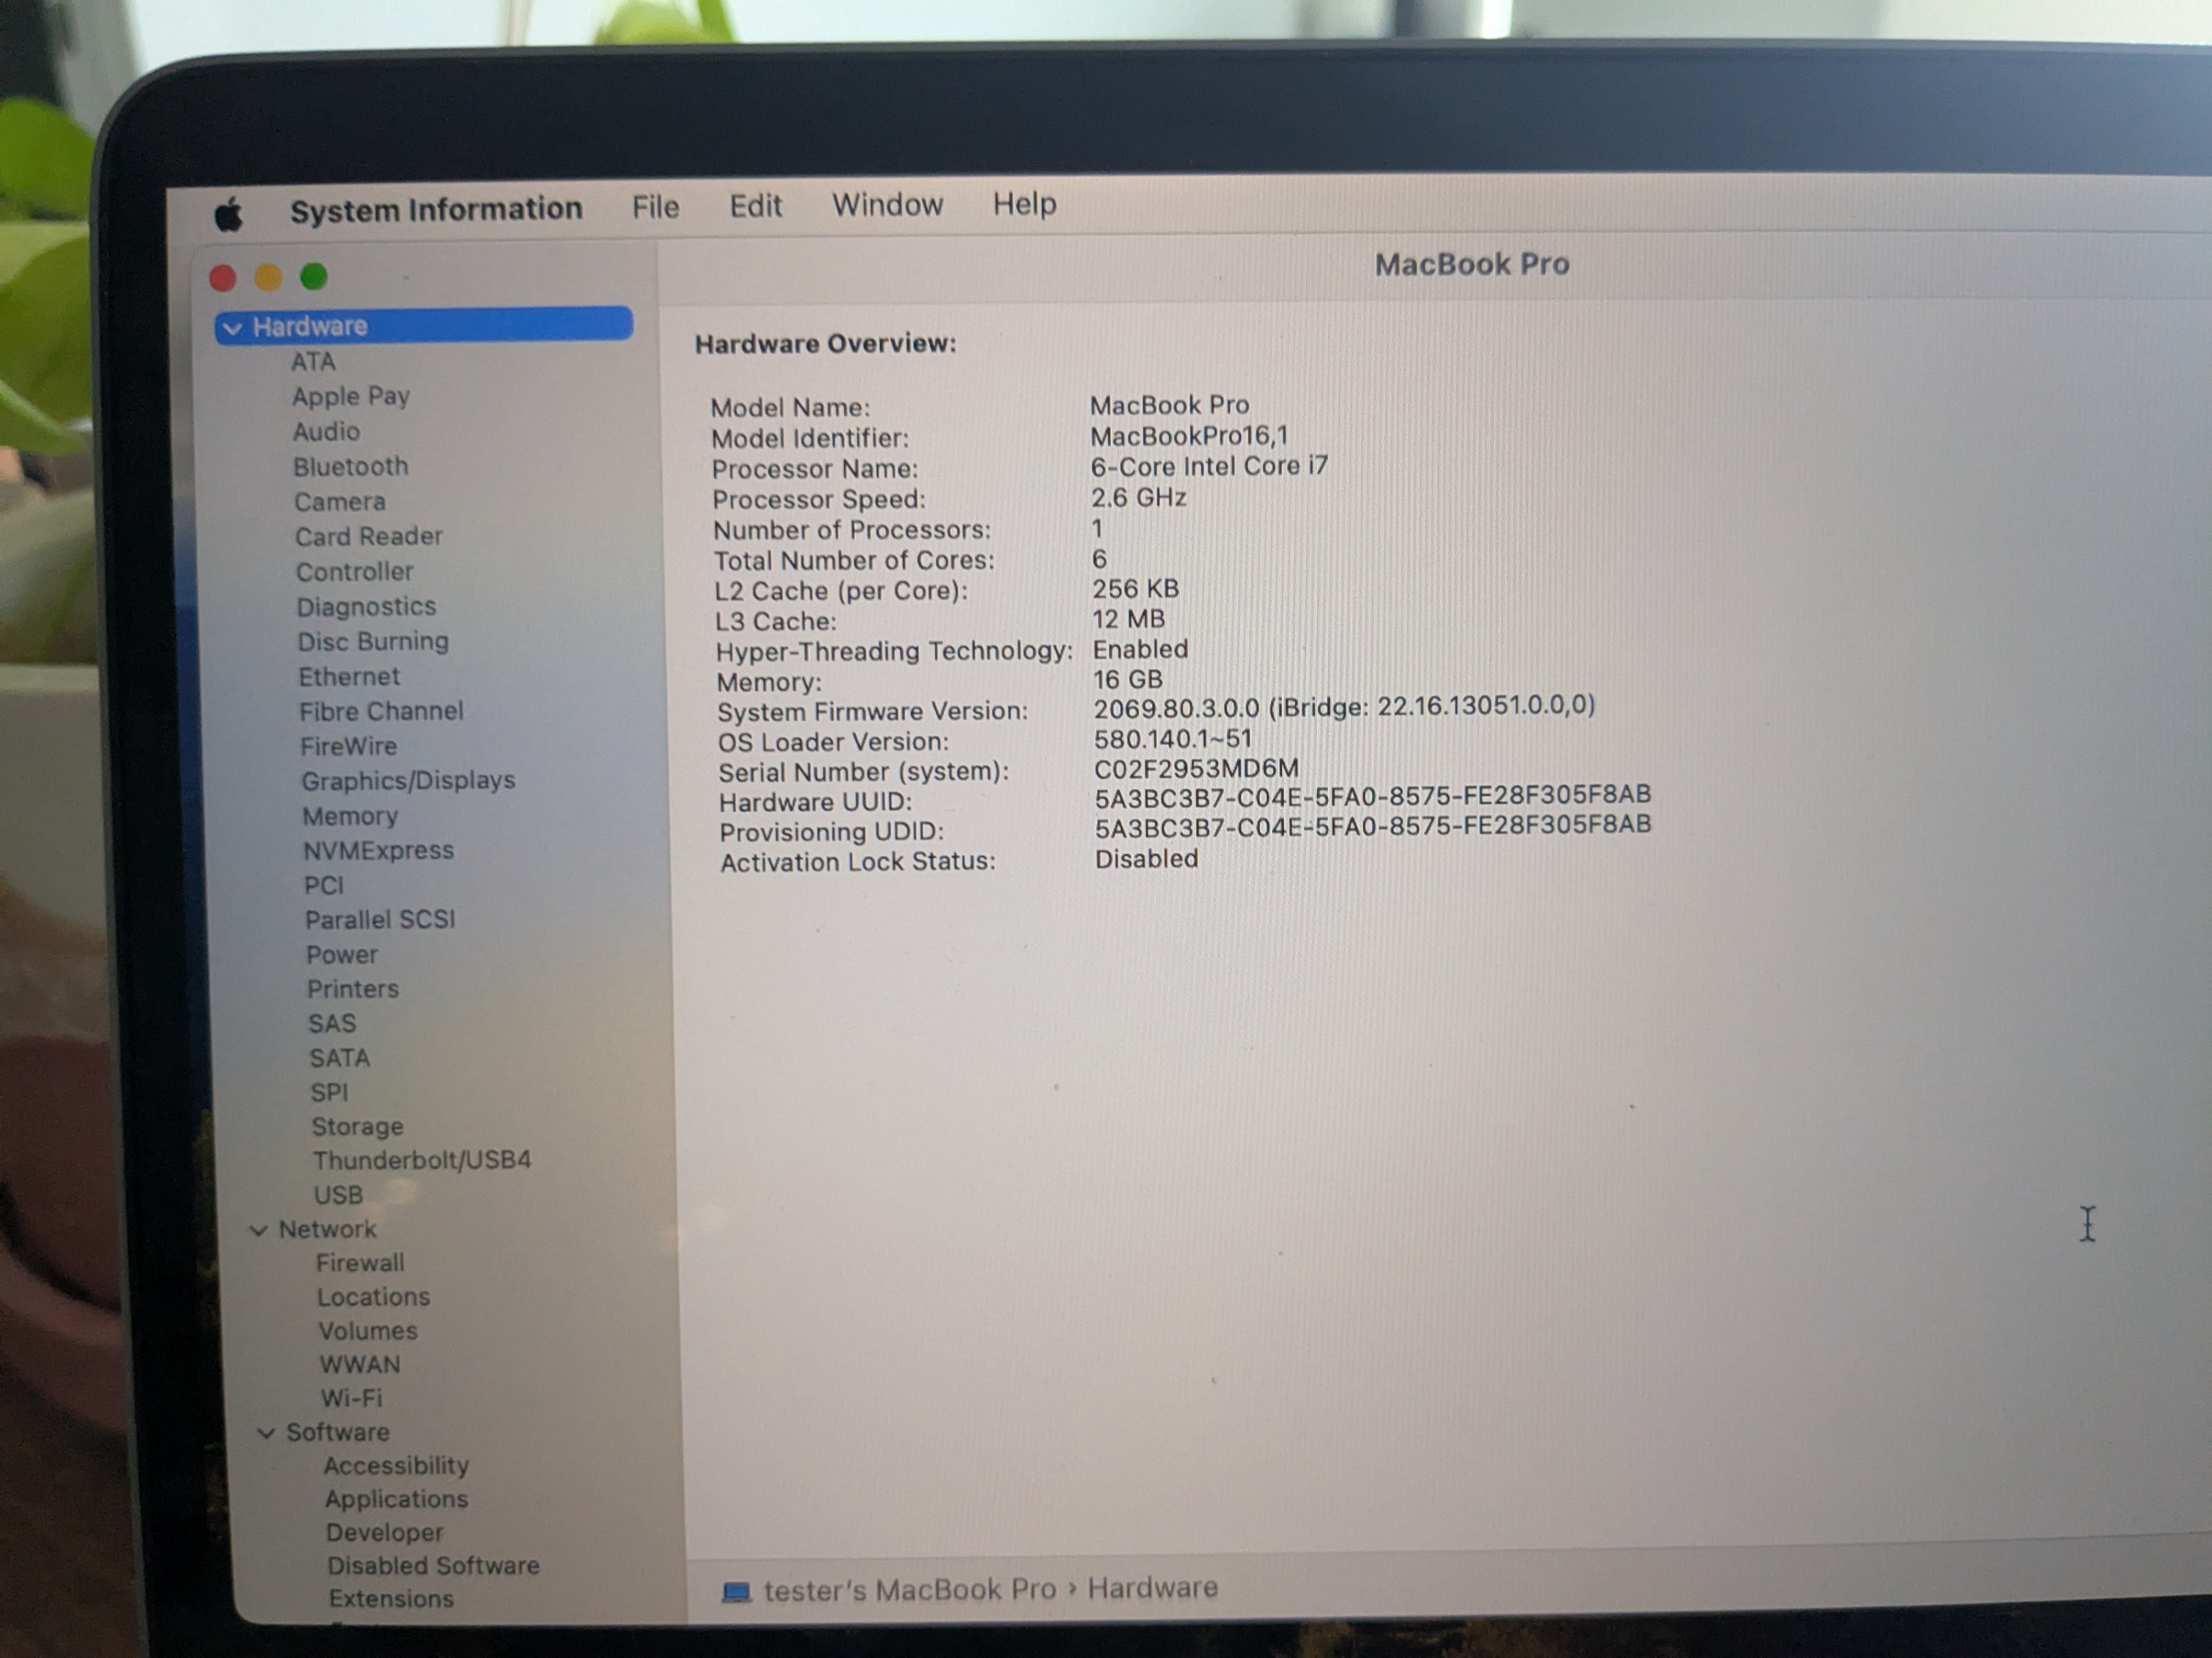Collapse the Network section chevron

click(x=258, y=1230)
